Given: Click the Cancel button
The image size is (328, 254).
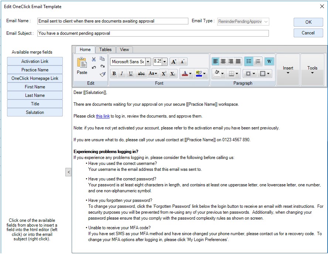Looking at the screenshot, I should point(308,33).
